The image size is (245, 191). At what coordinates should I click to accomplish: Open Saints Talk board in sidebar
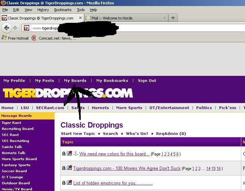click(12, 147)
